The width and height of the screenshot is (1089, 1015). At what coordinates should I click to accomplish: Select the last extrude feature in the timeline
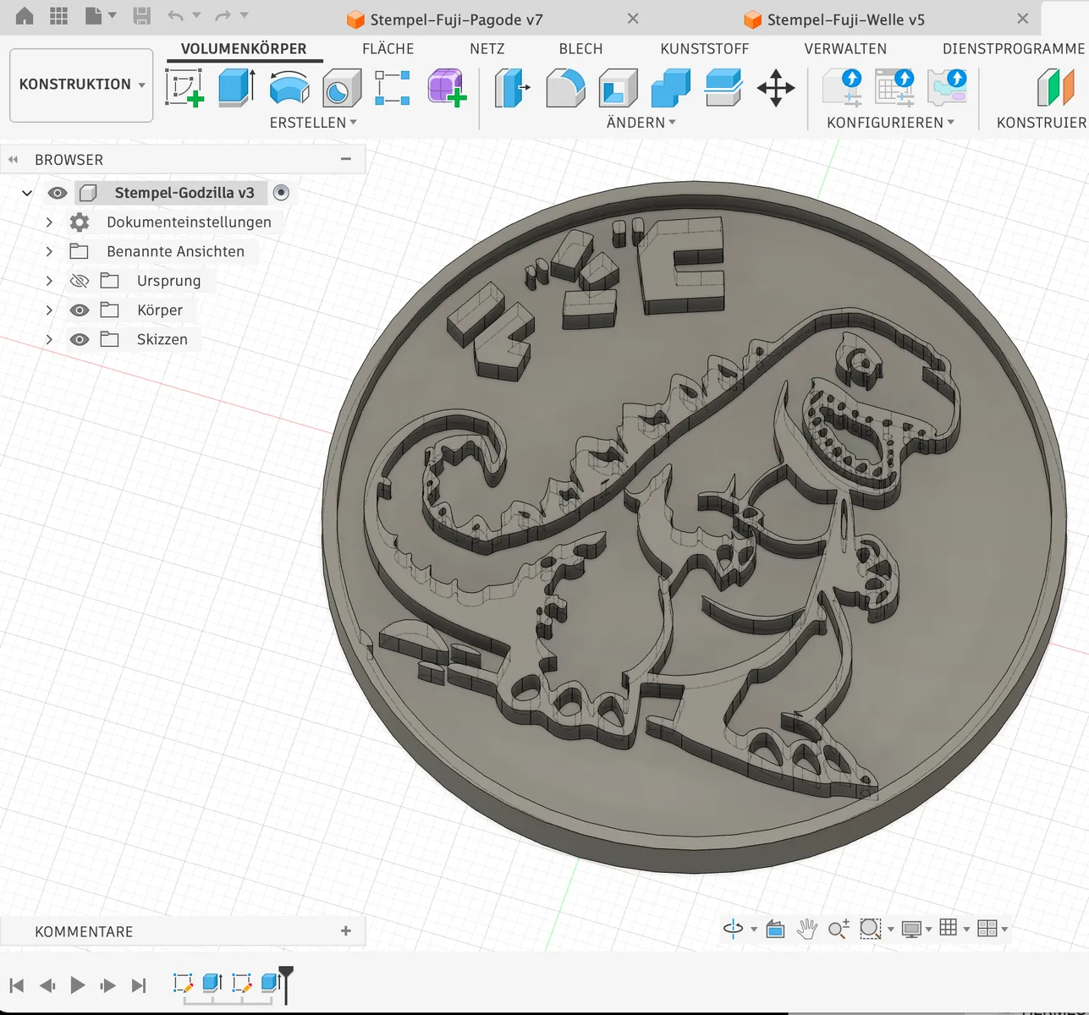271,983
